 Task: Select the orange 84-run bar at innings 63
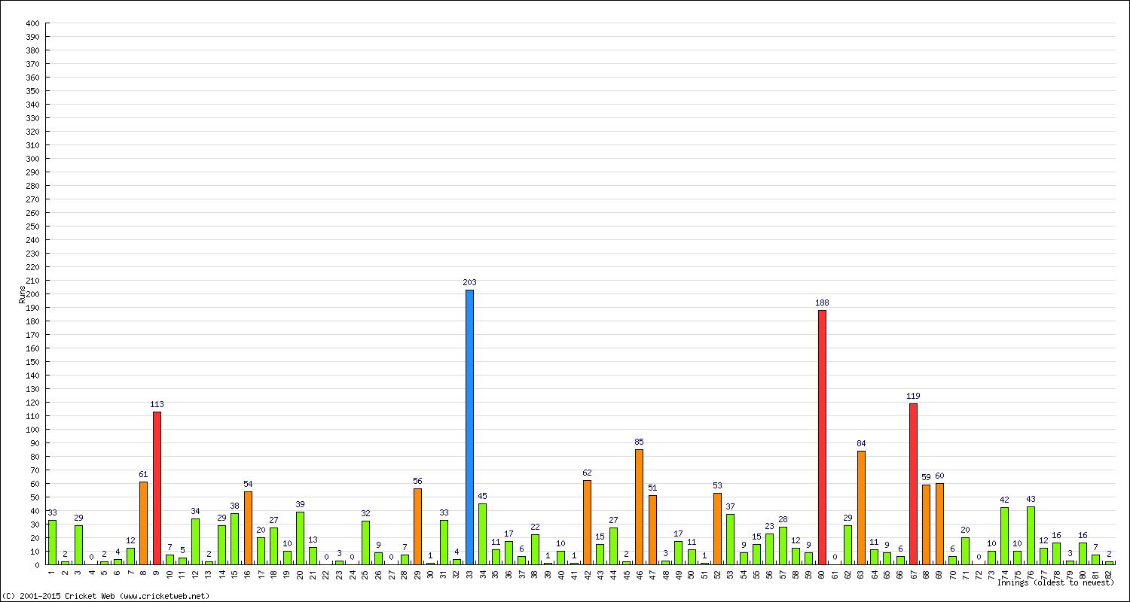861,507
